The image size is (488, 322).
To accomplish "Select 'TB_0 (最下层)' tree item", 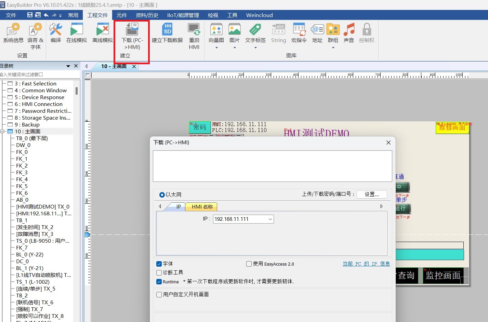I will point(32,138).
